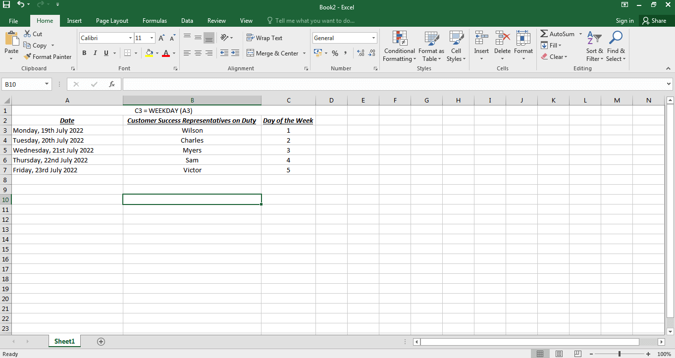Viewport: 675px width, 358px height.
Task: Switch to the Review tab
Action: pyautogui.click(x=216, y=21)
